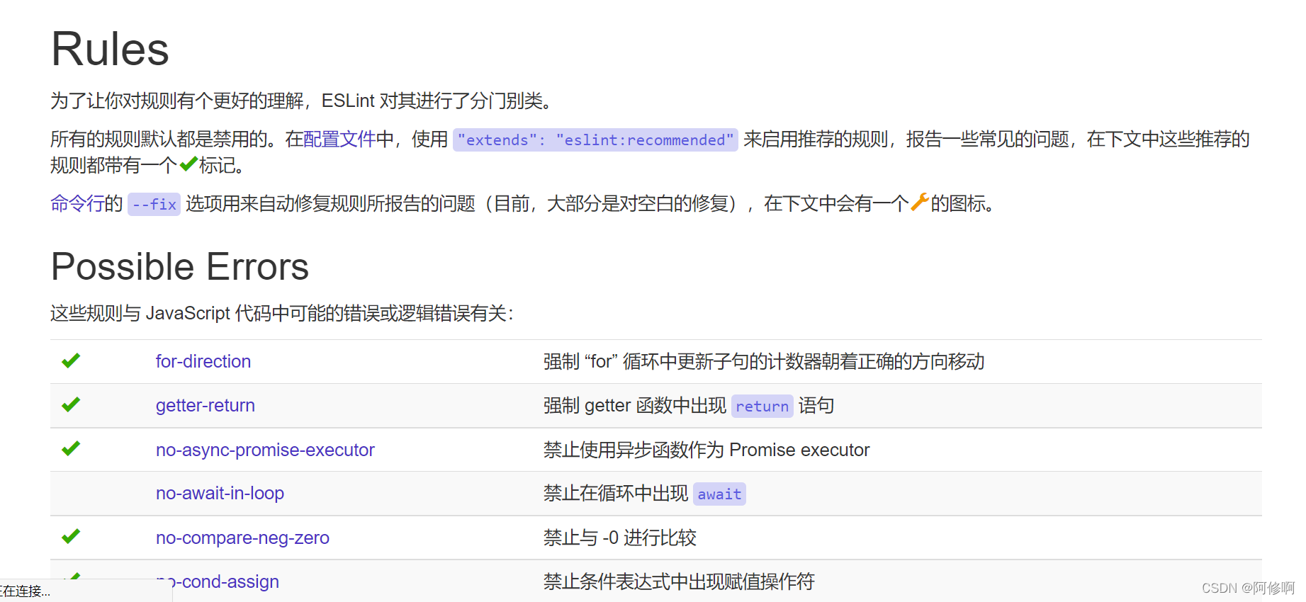Click the checkmark icon beside no-compare-neg-zero

[x=71, y=537]
